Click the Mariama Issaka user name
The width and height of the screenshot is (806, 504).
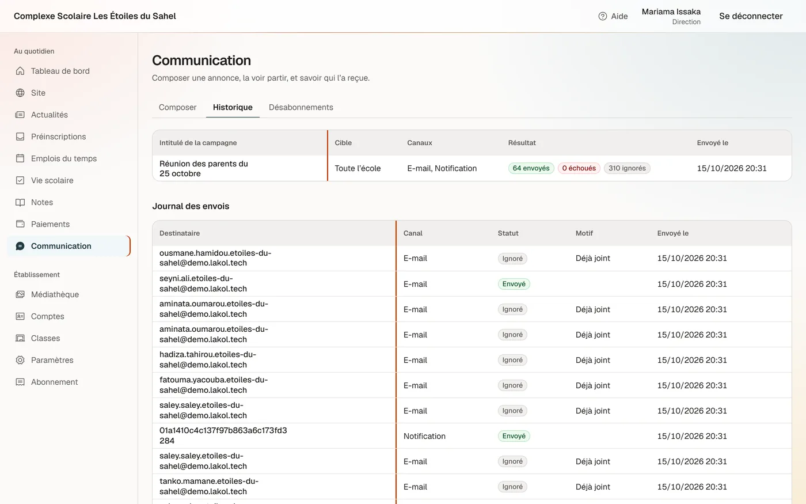tap(671, 12)
